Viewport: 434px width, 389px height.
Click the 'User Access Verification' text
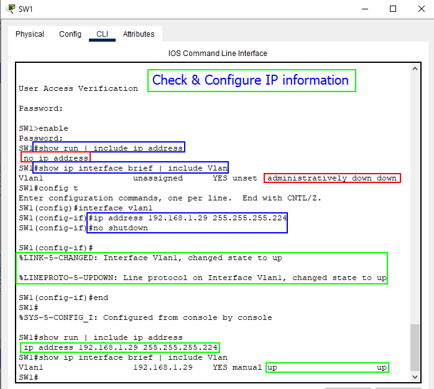[x=78, y=88]
